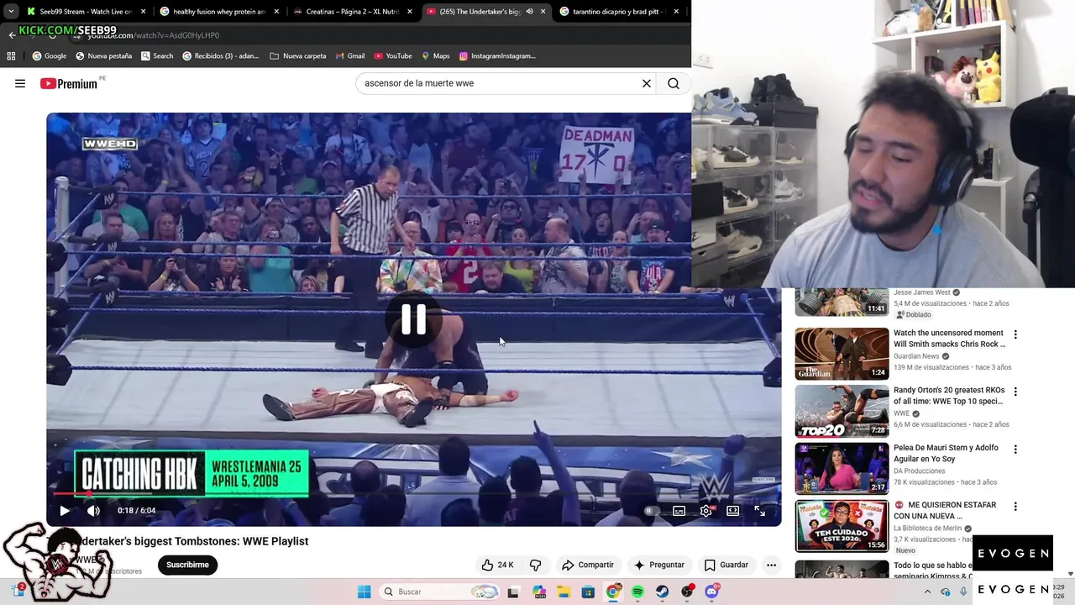The image size is (1075, 605).
Task: Open Windows Start menu
Action: coord(364,592)
